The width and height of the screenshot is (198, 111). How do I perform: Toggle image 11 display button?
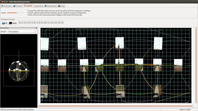(48, 23)
